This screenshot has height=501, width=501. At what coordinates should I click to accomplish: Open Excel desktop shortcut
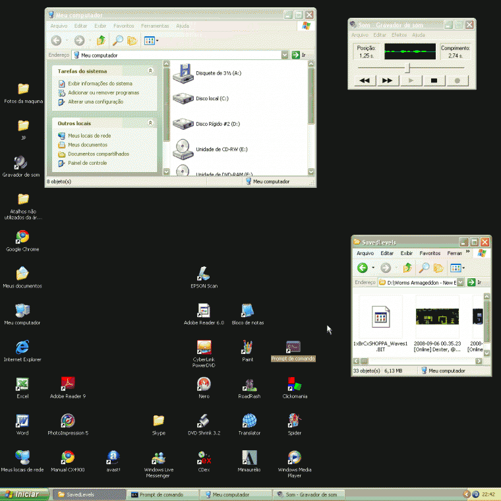point(22,388)
